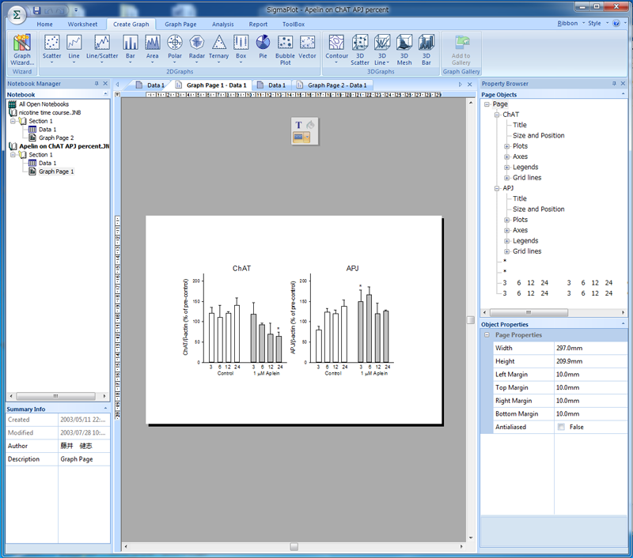Expand Plots under ChAT

click(x=507, y=146)
